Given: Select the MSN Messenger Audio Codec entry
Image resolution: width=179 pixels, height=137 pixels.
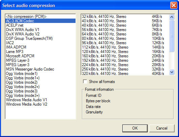Looking at the screenshot, I should (x=40, y=69).
